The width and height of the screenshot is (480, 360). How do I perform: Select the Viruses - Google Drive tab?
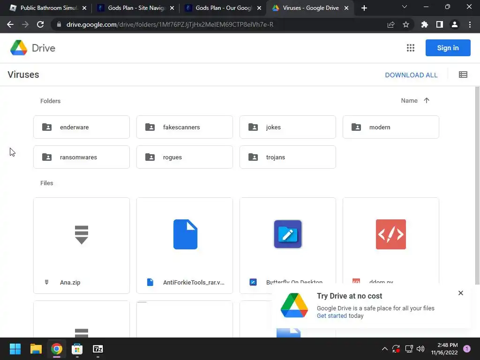coord(310,8)
